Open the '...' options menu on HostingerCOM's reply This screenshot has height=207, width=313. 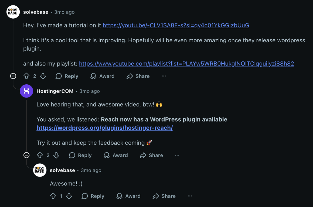177,155
